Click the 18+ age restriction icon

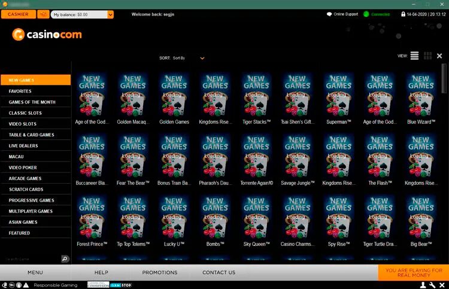12,285
